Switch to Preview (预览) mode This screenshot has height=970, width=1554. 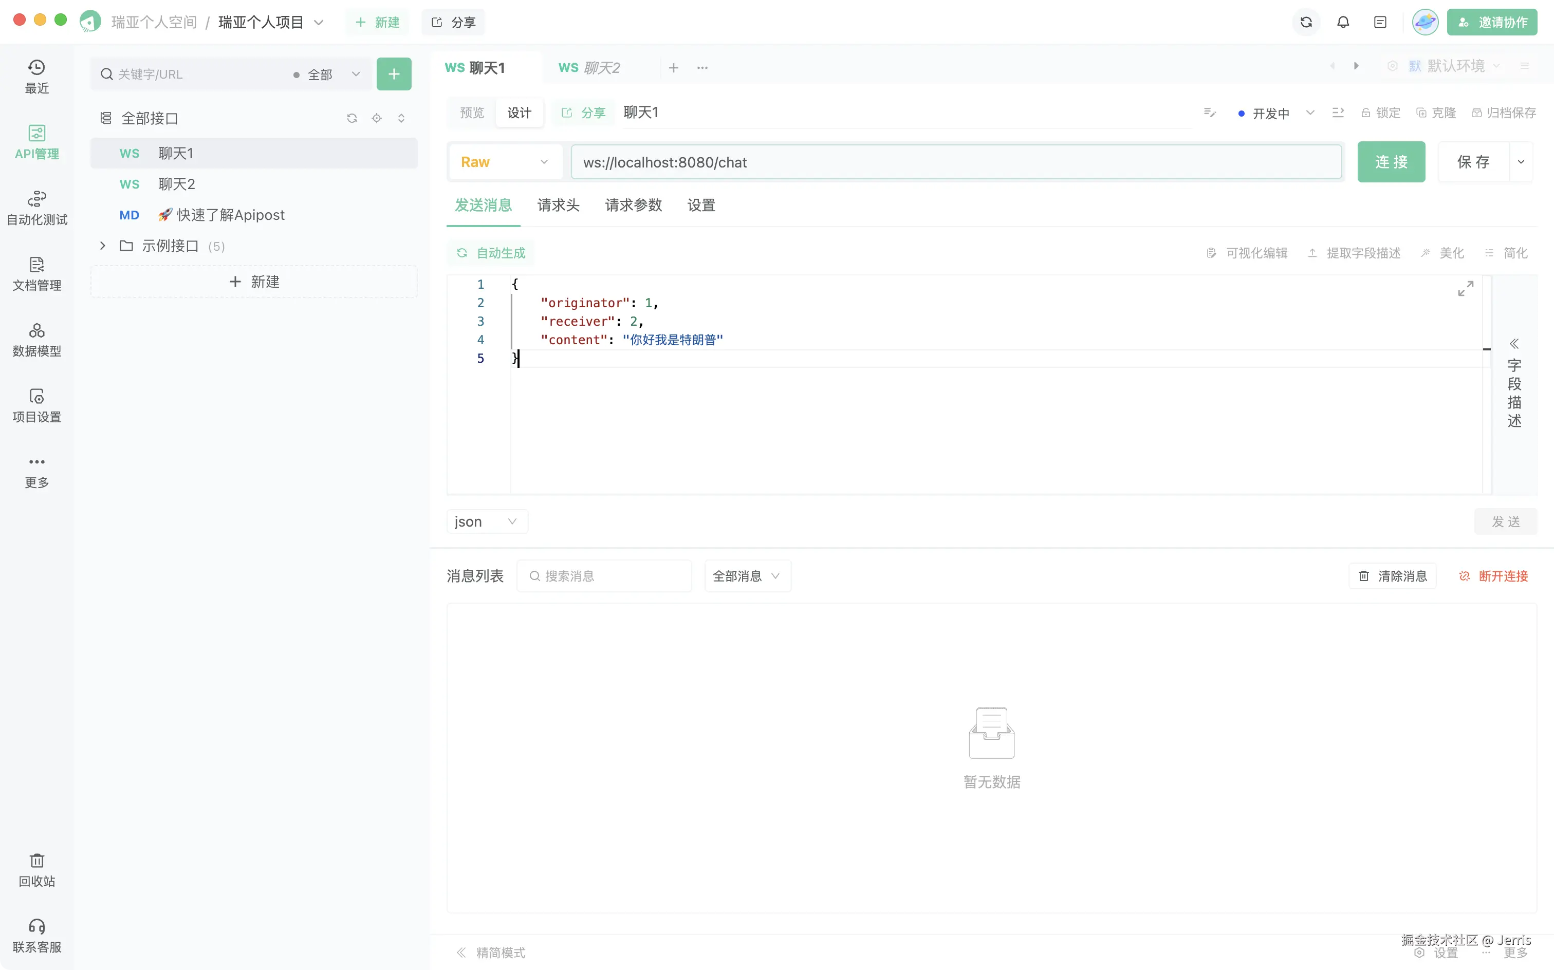pyautogui.click(x=472, y=113)
